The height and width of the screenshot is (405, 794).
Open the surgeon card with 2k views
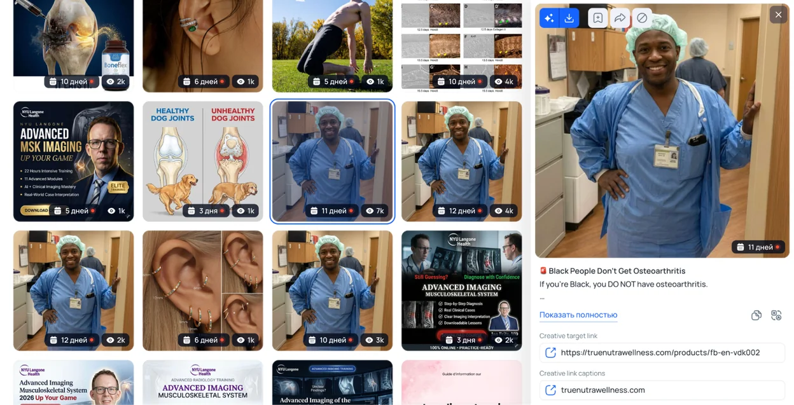[x=73, y=291]
